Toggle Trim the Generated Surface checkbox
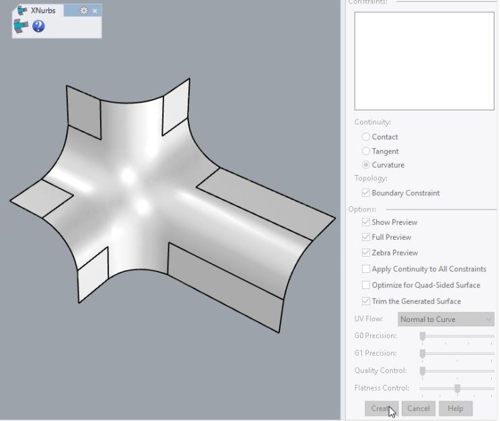Screen dimensions: 500x421 [x=366, y=301]
